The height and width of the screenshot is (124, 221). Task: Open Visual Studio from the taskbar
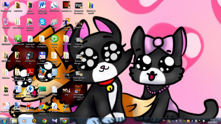[x=55, y=121]
